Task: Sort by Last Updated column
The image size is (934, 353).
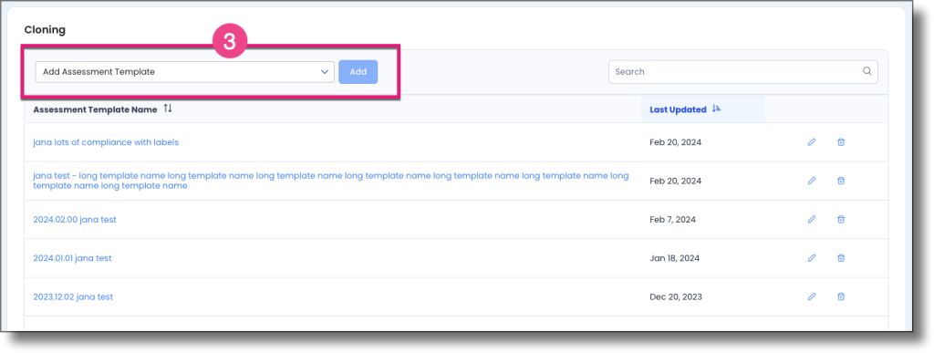Action: pos(717,109)
